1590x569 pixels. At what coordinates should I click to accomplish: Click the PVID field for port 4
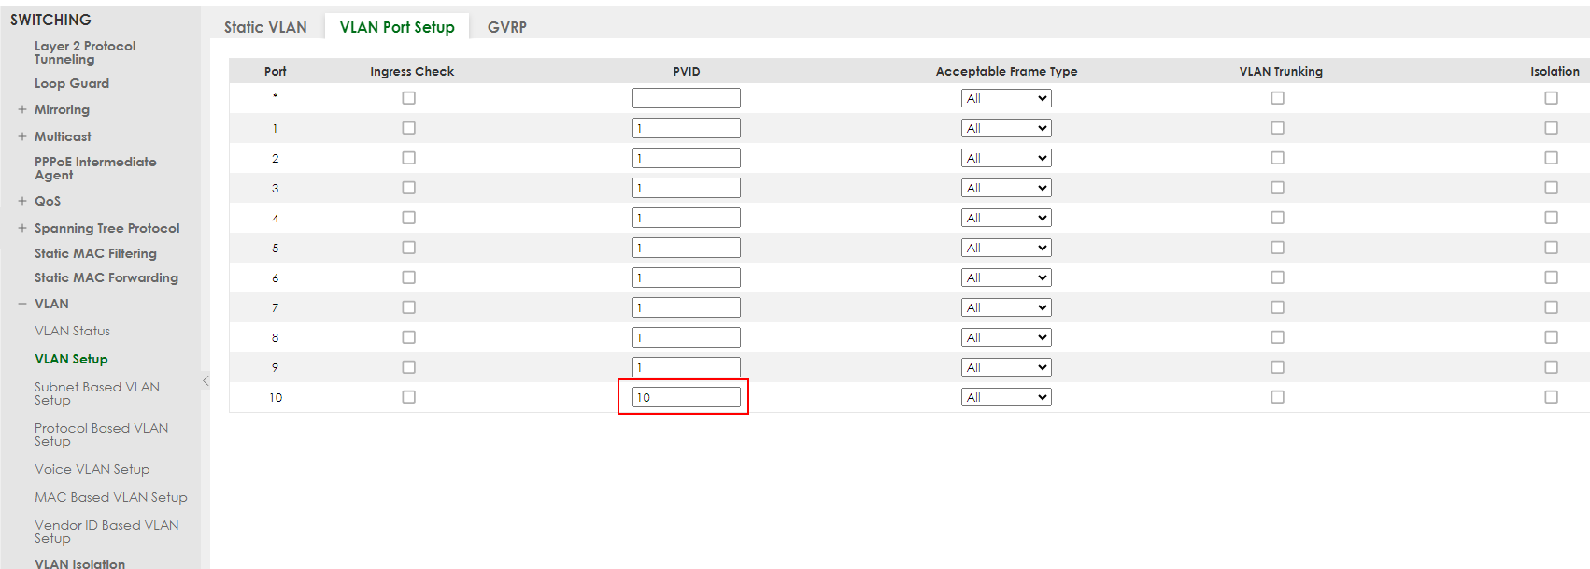tap(686, 218)
